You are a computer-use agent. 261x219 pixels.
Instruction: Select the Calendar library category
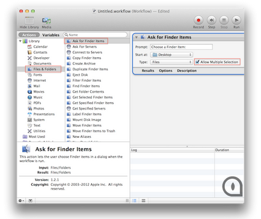pyautogui.click(x=40, y=47)
